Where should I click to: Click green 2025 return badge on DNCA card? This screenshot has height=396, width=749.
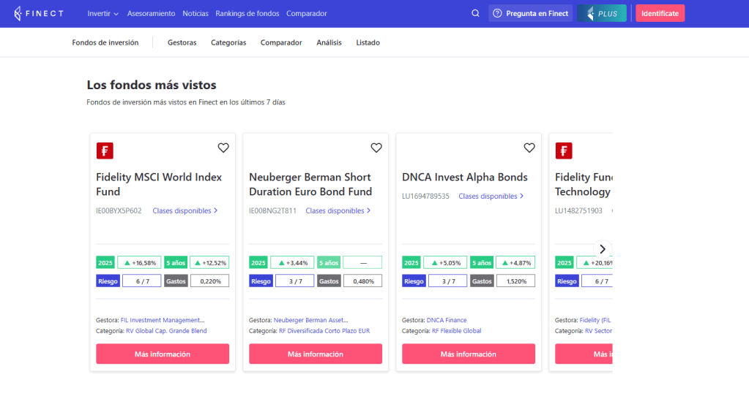[x=412, y=262]
